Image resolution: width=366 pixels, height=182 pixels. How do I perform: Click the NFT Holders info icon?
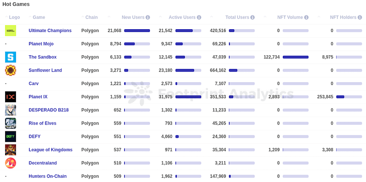point(360,17)
